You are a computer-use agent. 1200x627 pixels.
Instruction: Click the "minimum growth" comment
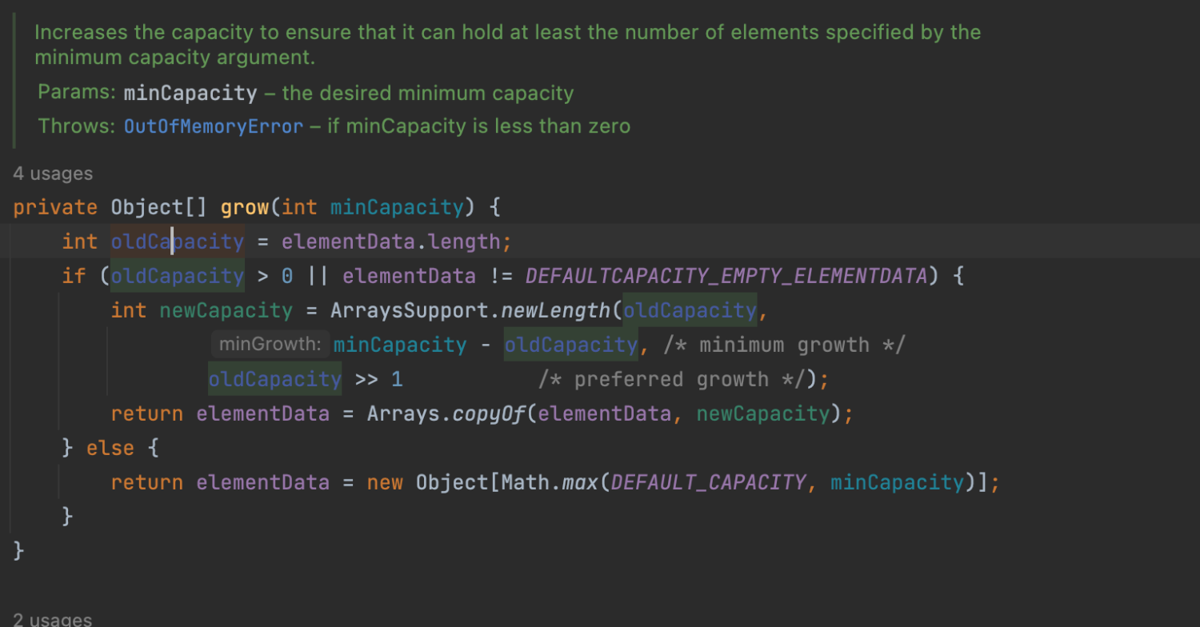(783, 345)
